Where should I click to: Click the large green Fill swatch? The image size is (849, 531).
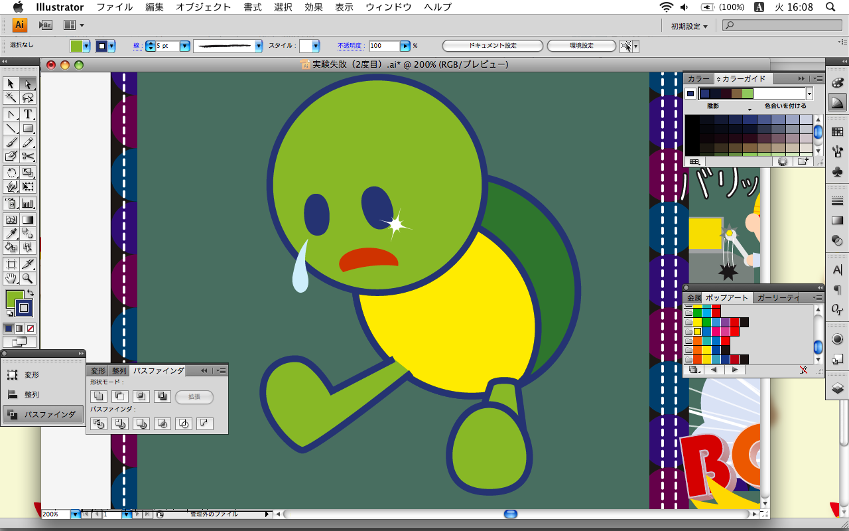click(15, 299)
